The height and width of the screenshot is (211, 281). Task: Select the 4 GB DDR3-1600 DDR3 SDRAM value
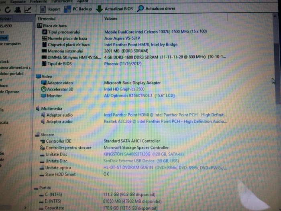coord(165,57)
